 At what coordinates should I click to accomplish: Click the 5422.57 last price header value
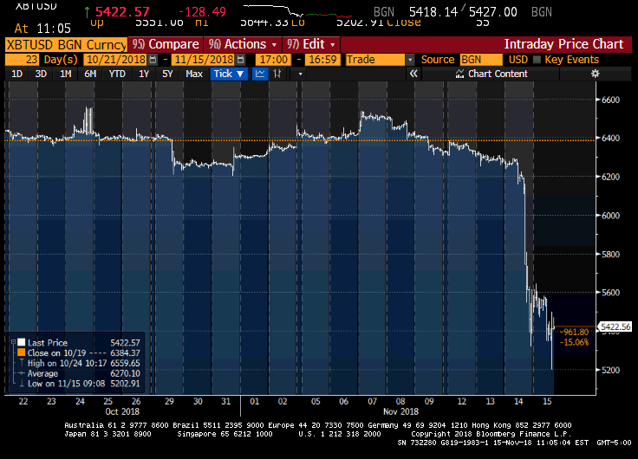[122, 12]
